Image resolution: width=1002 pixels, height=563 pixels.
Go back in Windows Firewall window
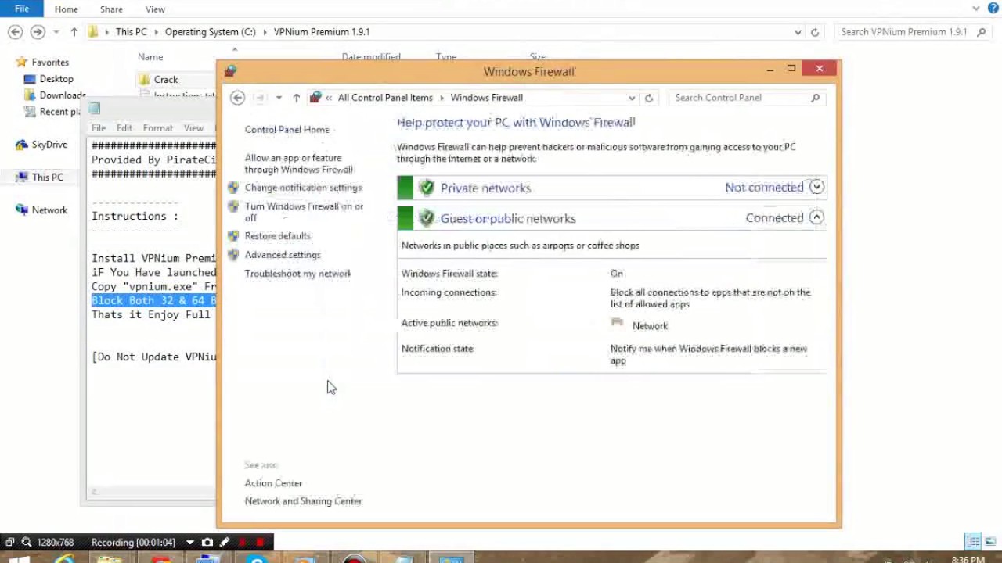tap(237, 98)
